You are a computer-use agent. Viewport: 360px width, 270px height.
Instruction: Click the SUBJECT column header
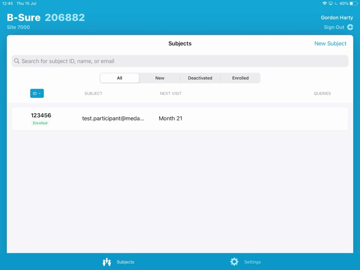pos(94,94)
